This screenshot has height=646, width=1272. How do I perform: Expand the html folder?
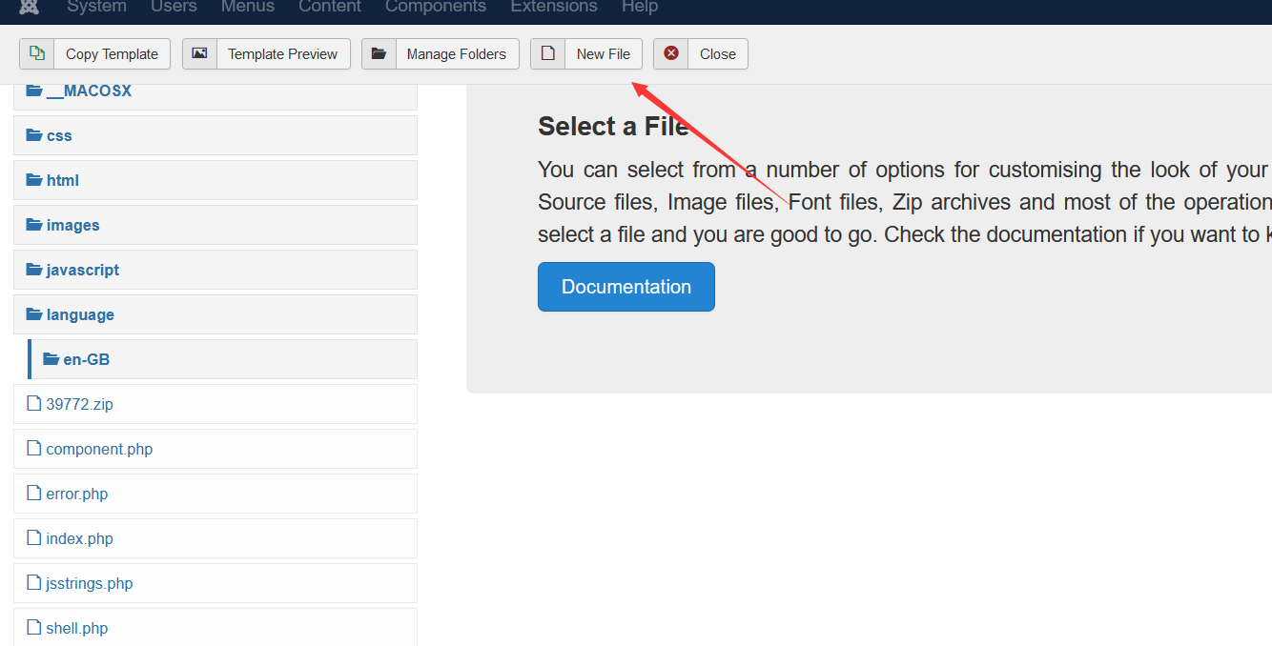click(x=63, y=180)
